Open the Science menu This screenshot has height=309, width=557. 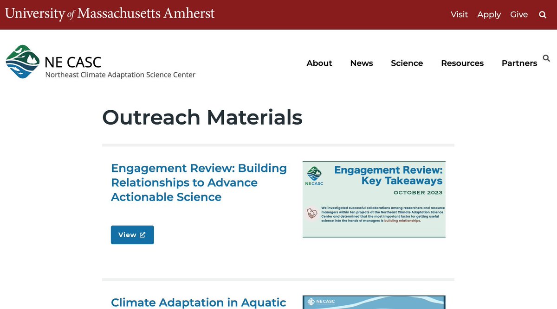coord(407,63)
